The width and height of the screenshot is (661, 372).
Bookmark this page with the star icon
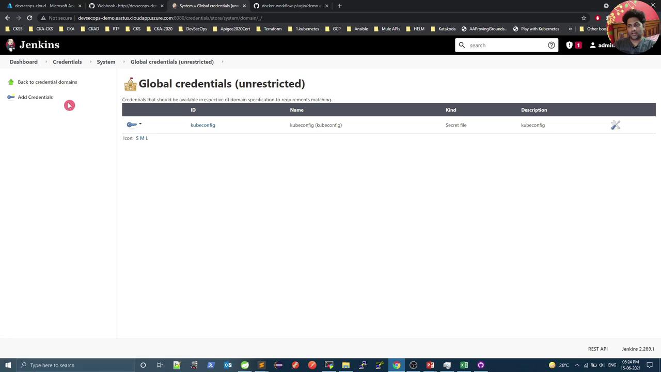pyautogui.click(x=584, y=18)
